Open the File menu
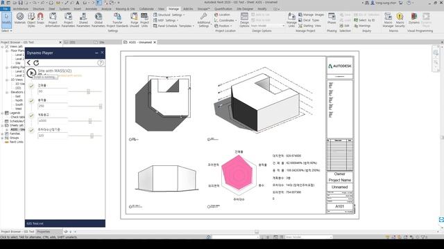The width and height of the screenshot is (444, 249). click(x=5, y=9)
